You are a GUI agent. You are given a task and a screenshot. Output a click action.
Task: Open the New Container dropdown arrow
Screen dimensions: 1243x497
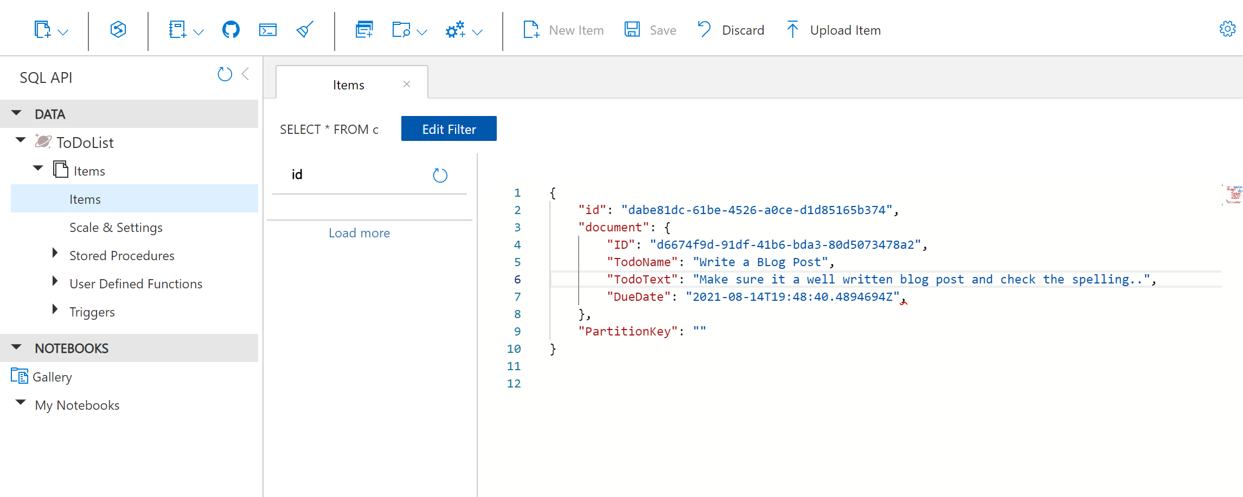[x=63, y=32]
